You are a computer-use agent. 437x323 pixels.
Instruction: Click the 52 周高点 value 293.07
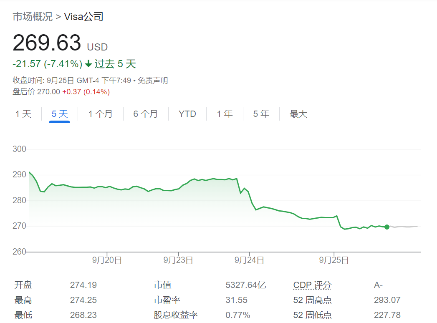coord(387,300)
